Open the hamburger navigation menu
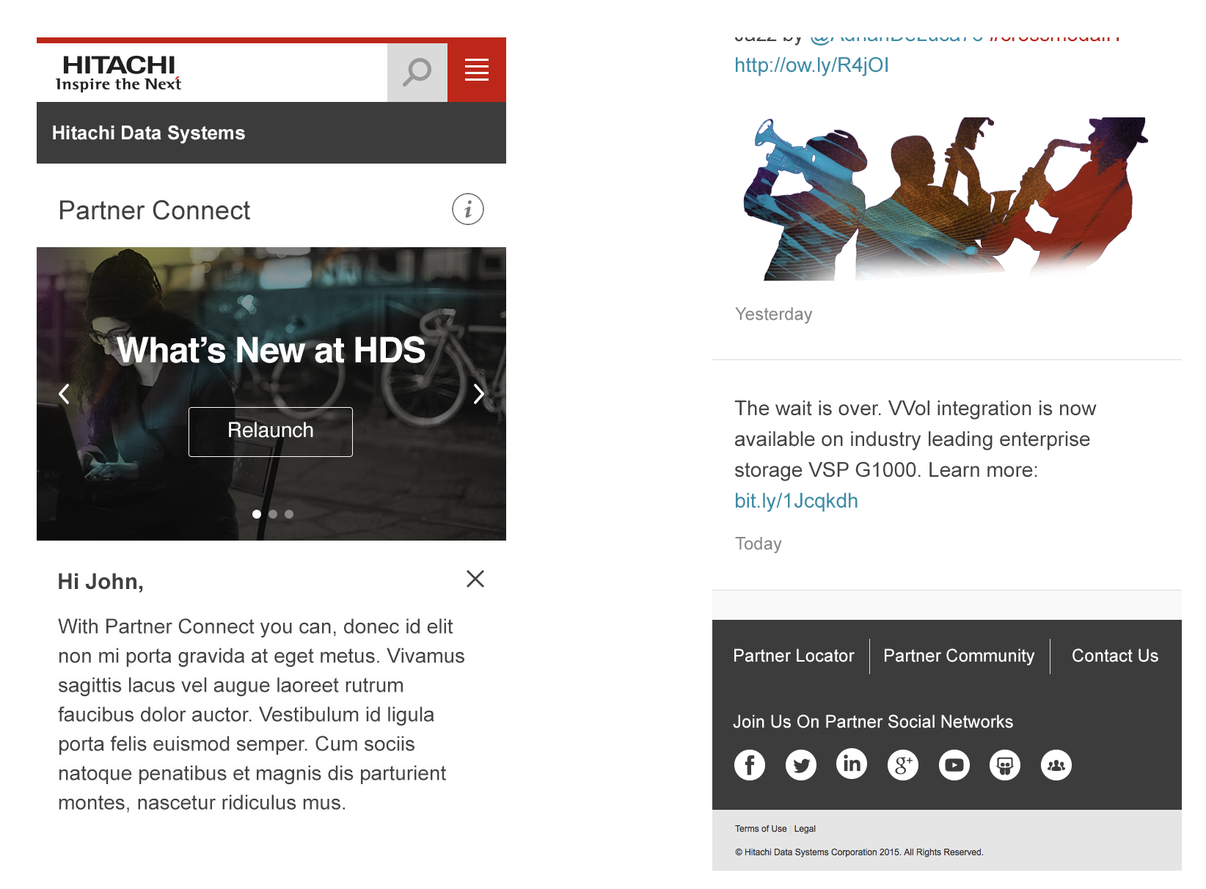The width and height of the screenshot is (1206, 889). pos(476,70)
